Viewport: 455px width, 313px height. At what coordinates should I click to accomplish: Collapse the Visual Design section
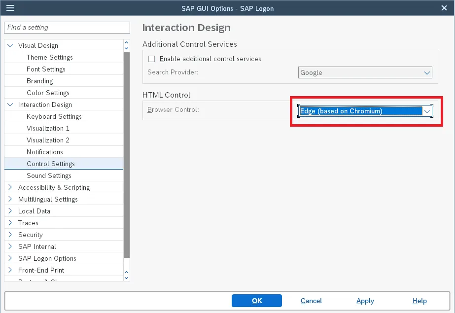pyautogui.click(x=11, y=45)
